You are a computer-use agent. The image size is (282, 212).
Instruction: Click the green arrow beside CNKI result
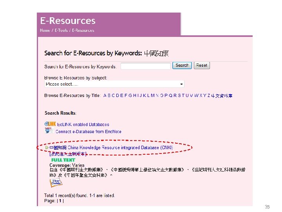coord(47,148)
